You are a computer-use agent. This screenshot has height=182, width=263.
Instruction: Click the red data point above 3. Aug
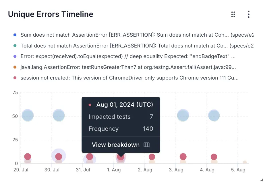183,157
